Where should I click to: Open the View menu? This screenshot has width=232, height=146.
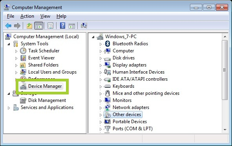pos(45,16)
